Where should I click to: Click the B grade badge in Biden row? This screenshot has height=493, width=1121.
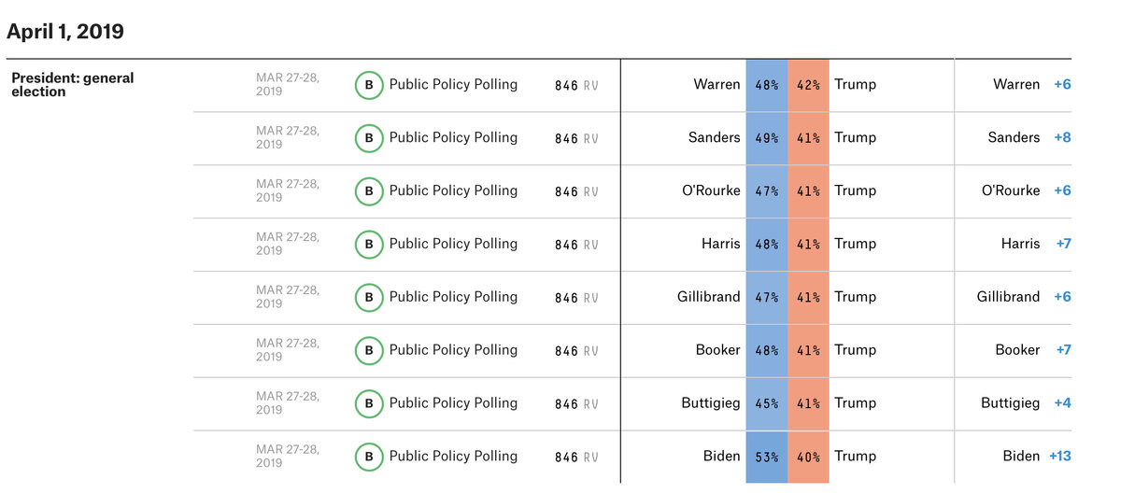(369, 458)
